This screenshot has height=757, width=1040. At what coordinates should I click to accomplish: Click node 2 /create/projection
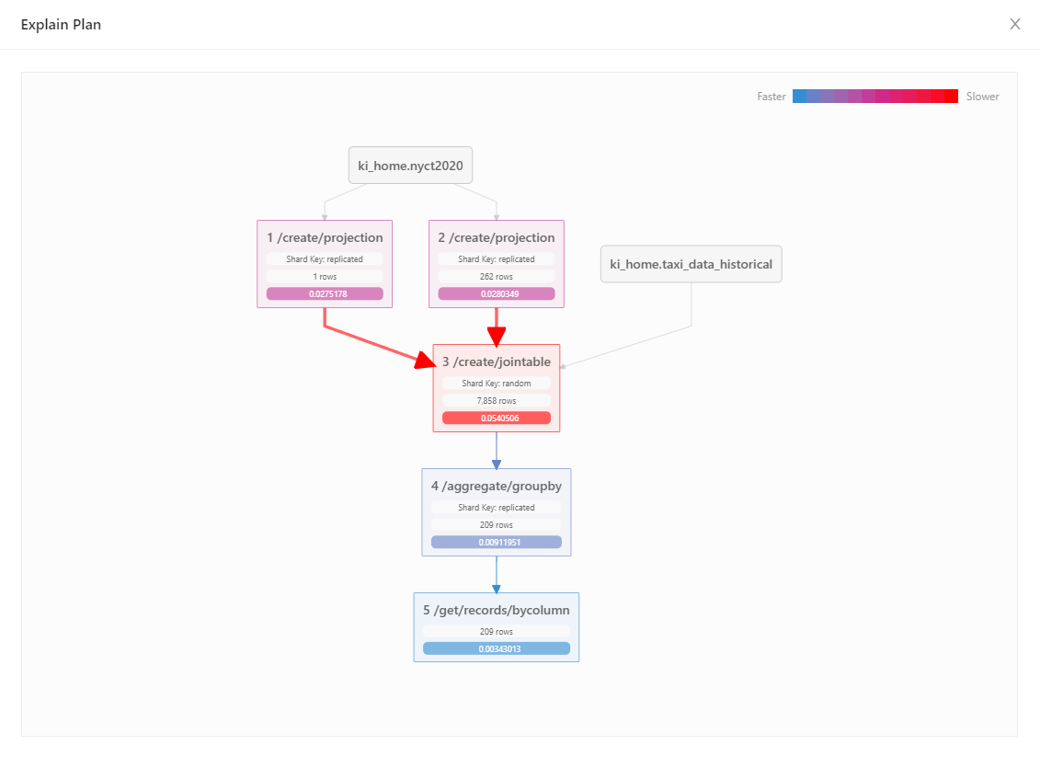pos(496,237)
